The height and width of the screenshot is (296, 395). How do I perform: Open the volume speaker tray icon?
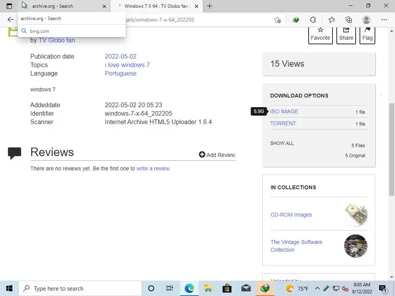click(x=345, y=289)
